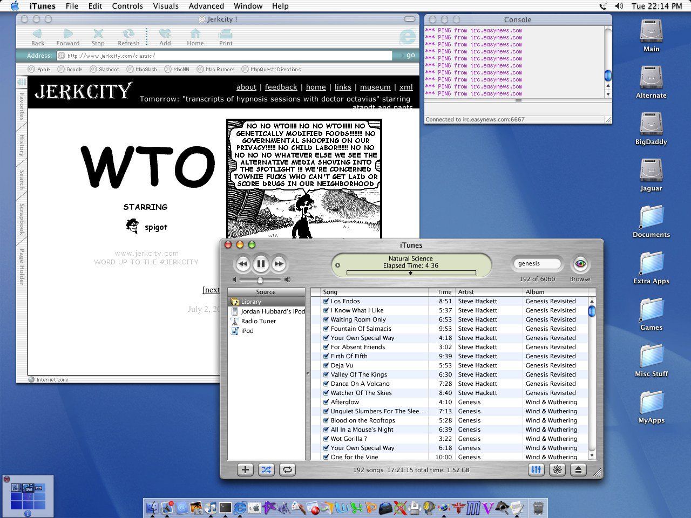
Task: Select Jordan Hubbard's iPod source
Action: (x=266, y=311)
